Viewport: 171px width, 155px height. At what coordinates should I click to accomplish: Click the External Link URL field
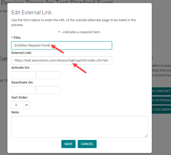click(62, 60)
